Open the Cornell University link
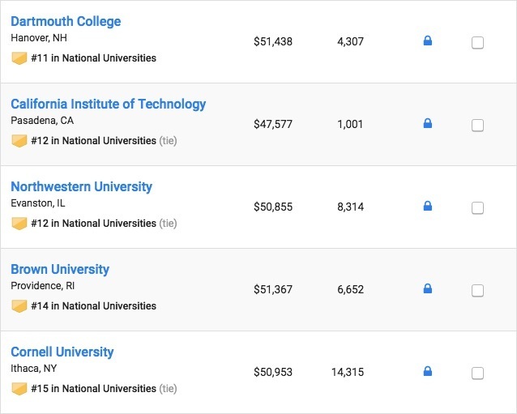517x414 pixels. (62, 352)
